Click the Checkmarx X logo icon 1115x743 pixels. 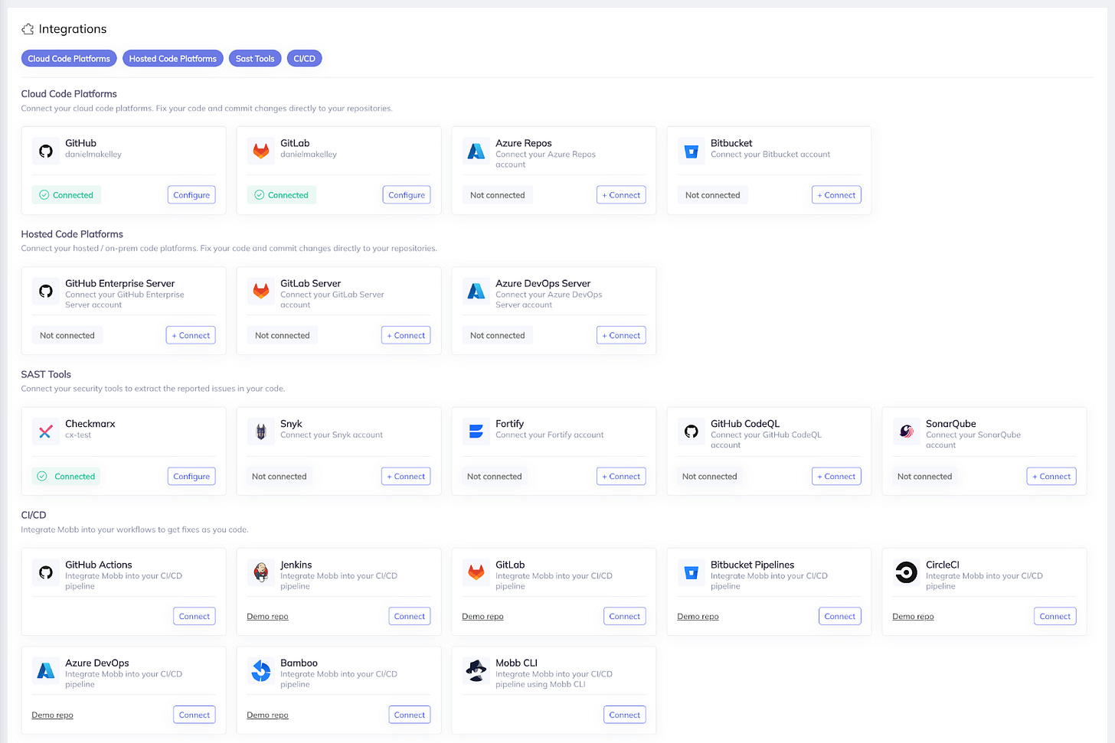tap(46, 432)
